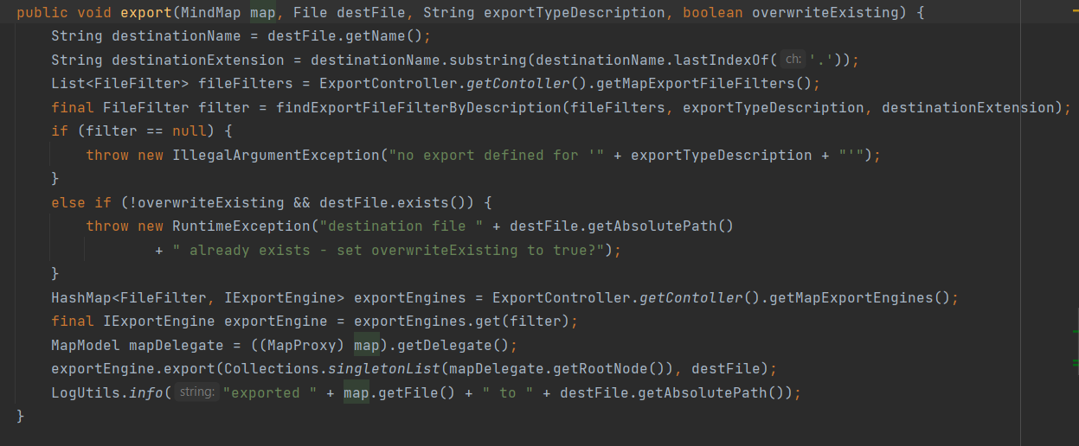The width and height of the screenshot is (1079, 446).
Task: Click the 'public' keyword
Action: [42, 13]
